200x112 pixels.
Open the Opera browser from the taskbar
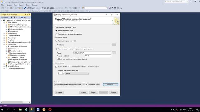coord(50,110)
